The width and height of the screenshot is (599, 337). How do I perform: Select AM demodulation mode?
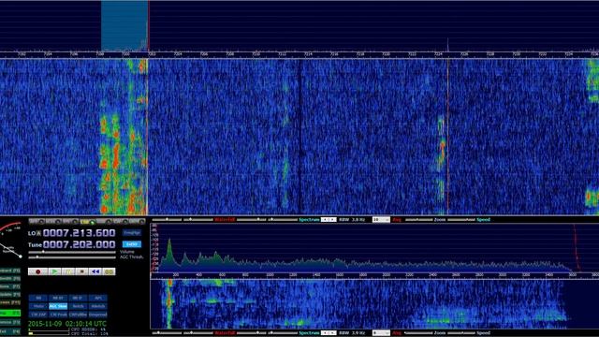tap(37, 221)
